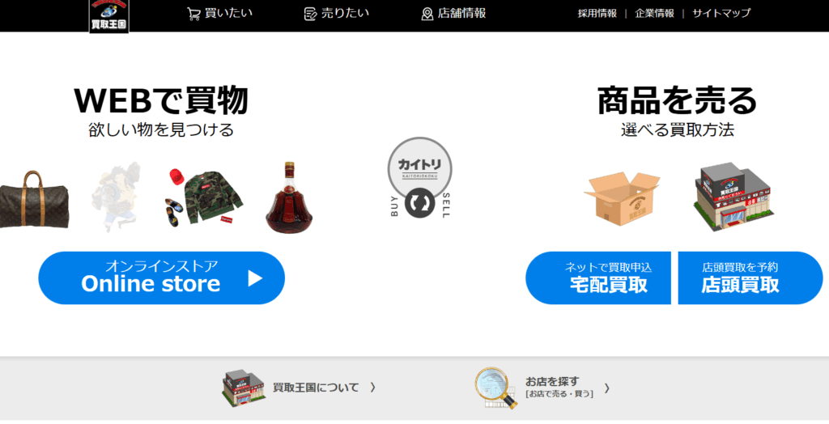Click the Online store button
This screenshot has width=829, height=424.
click(162, 278)
